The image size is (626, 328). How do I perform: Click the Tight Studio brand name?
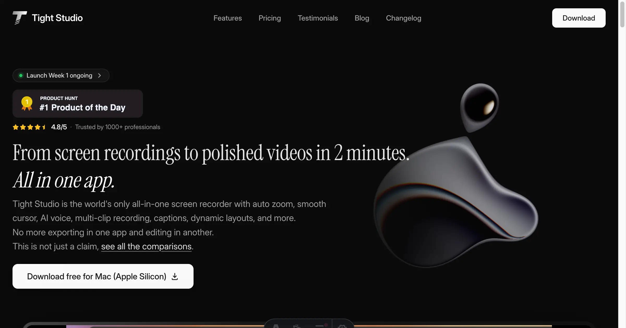click(x=57, y=18)
